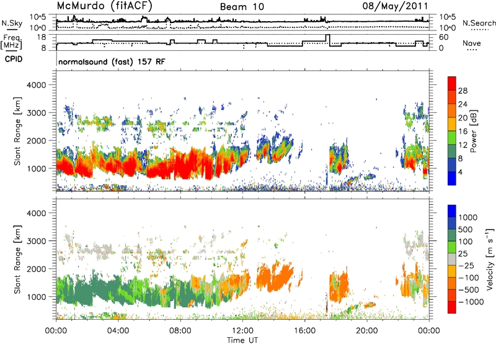The height and width of the screenshot is (344, 496).
Task: Click the '04:00' time tick label
Action: 118,331
